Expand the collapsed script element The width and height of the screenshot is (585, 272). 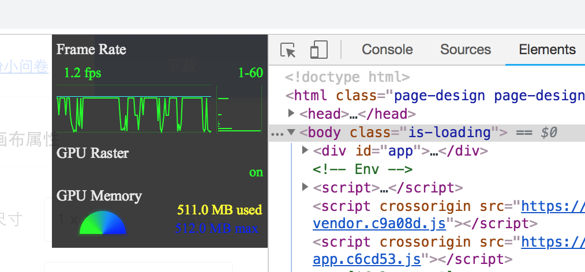pos(305,186)
